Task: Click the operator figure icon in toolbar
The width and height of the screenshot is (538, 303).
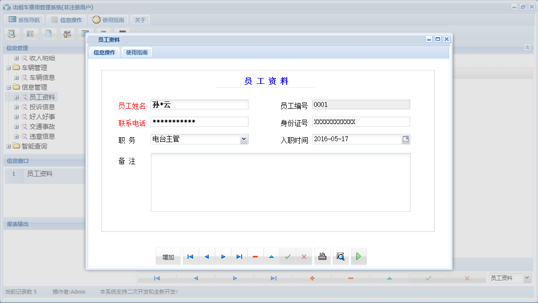Action: (x=67, y=33)
